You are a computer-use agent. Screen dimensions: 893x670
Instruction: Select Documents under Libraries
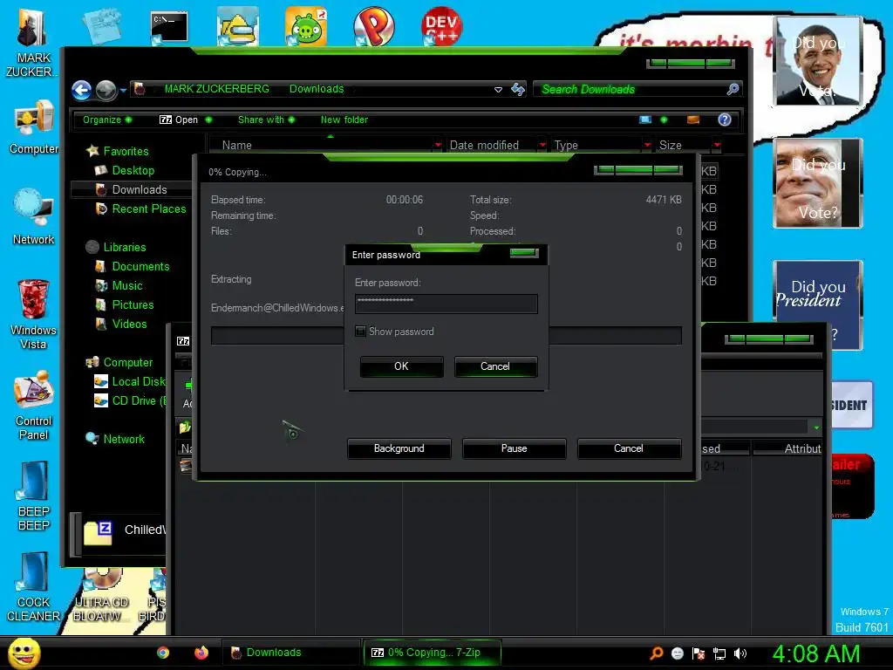(x=140, y=267)
